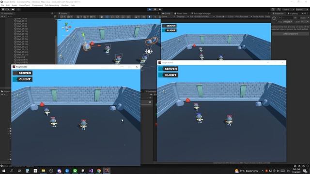Click the Play button in Unity toolbar
310x174 pixels.
[x=150, y=9]
